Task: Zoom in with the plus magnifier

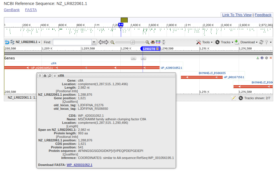Action: click(147, 42)
